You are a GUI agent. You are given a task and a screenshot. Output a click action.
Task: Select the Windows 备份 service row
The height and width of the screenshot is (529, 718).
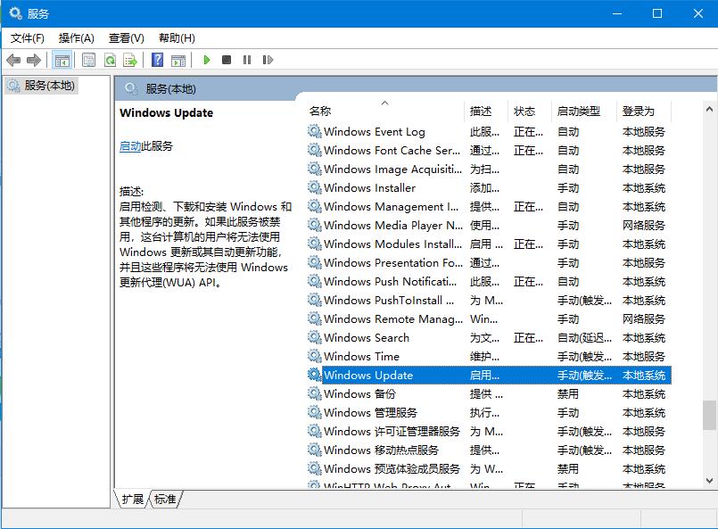click(x=488, y=394)
